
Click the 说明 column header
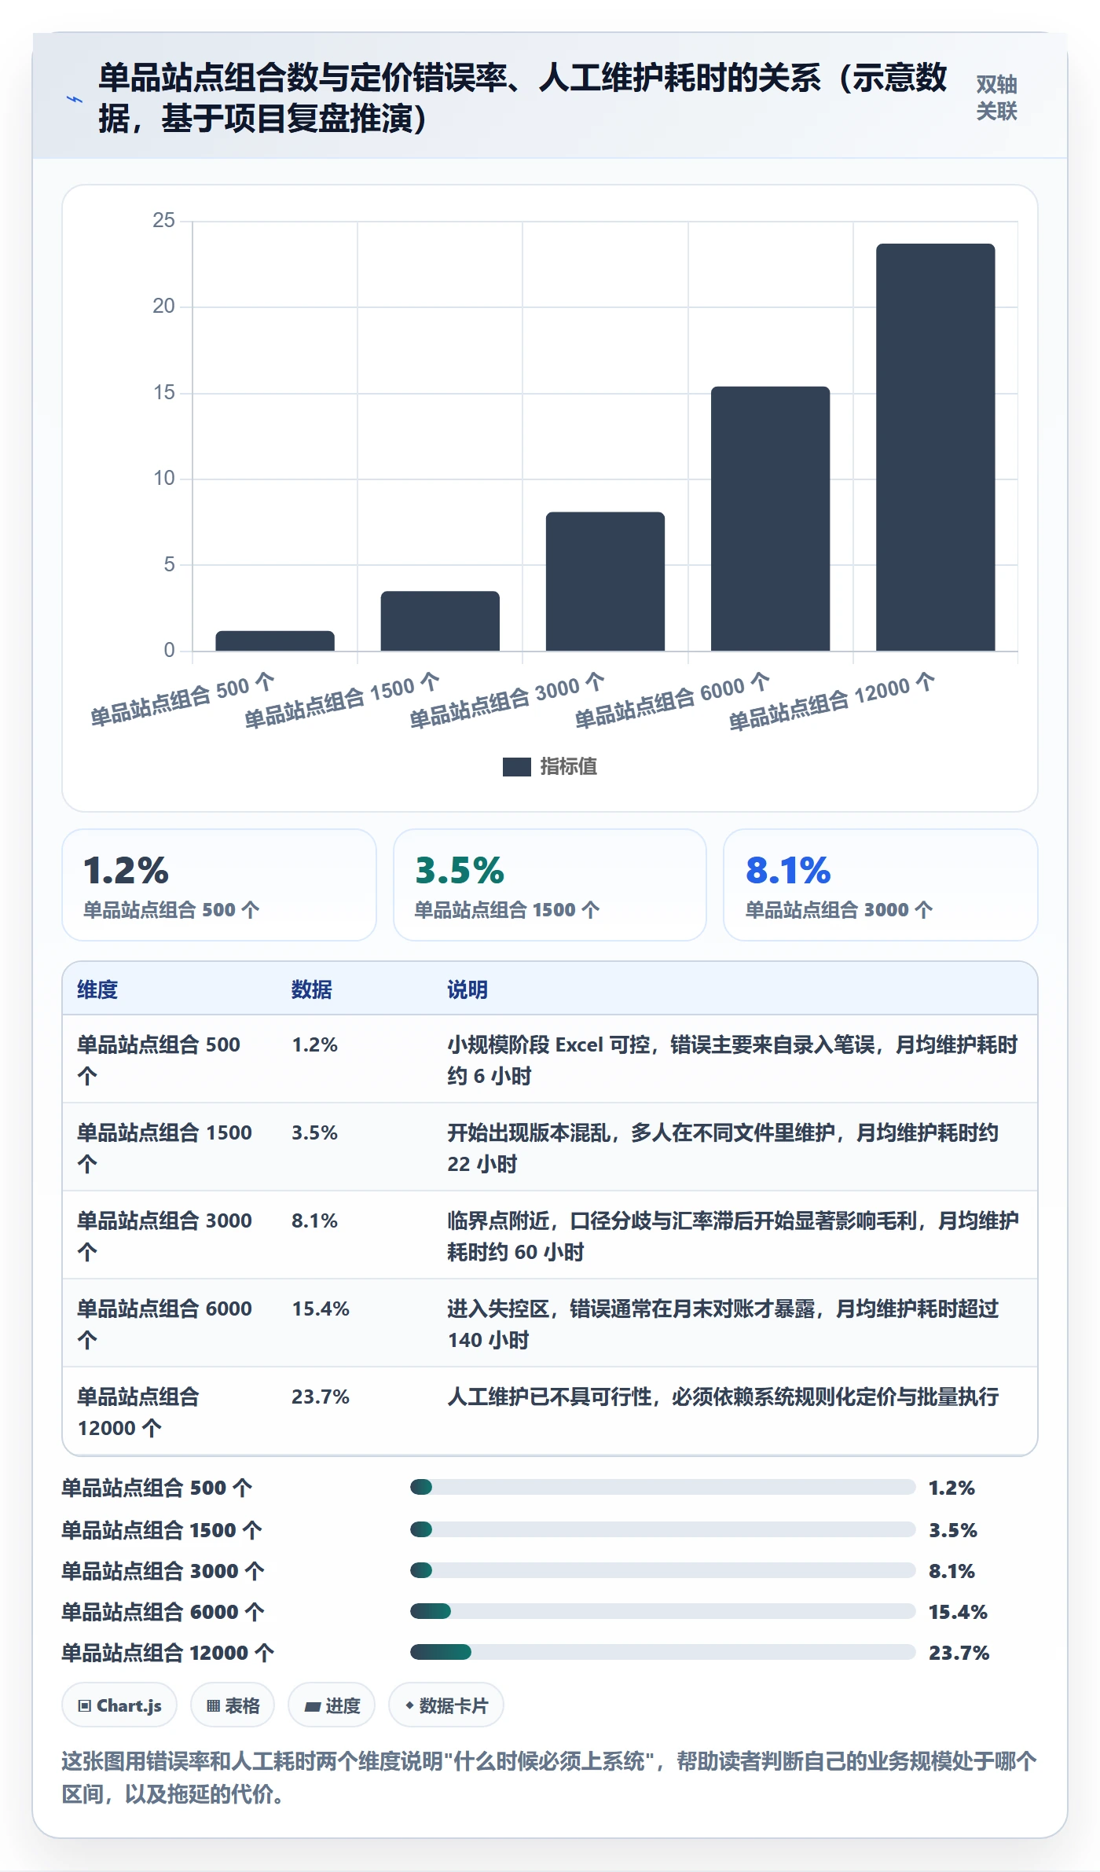467,989
